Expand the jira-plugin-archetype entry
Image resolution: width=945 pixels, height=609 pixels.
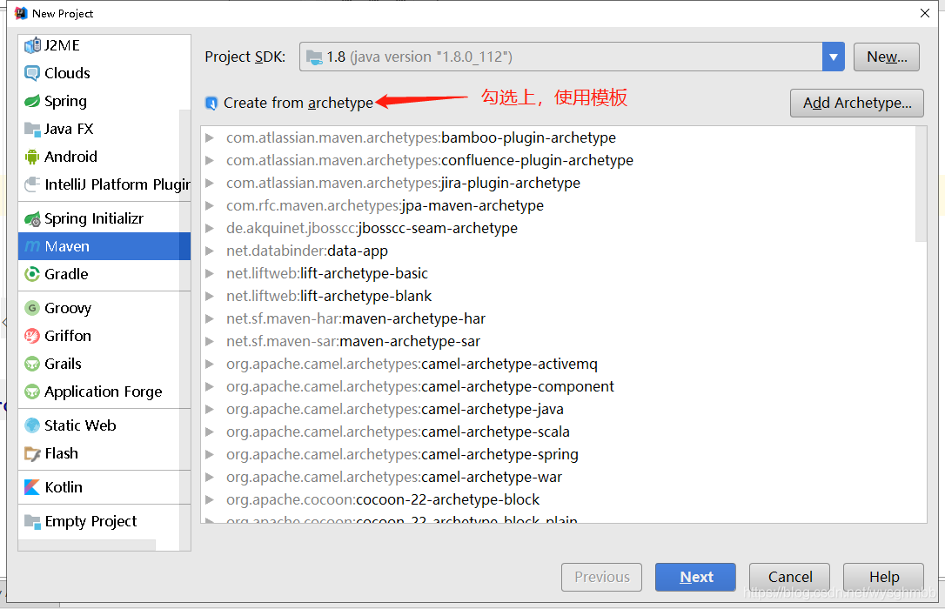[210, 183]
